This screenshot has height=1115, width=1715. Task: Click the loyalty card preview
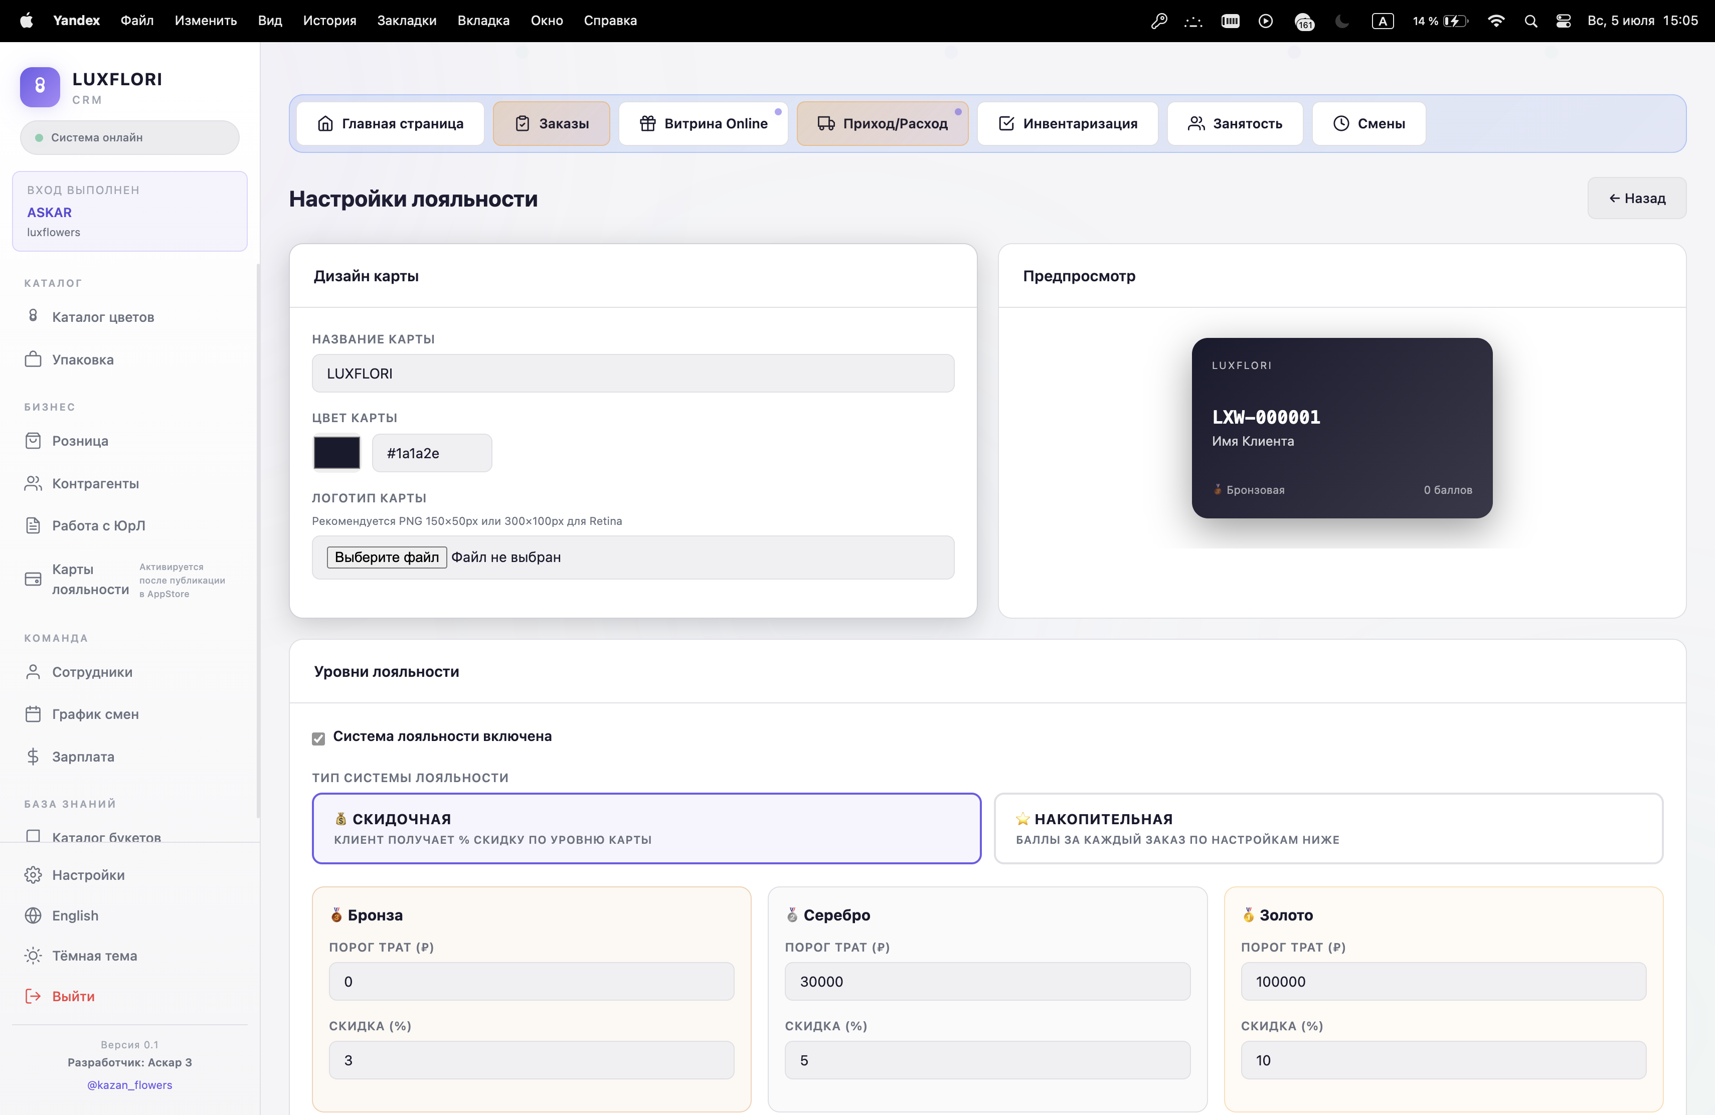[x=1342, y=428]
